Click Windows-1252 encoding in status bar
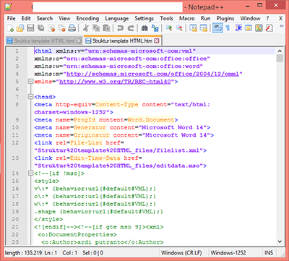Screen dimensions: 289x261 coord(228,253)
